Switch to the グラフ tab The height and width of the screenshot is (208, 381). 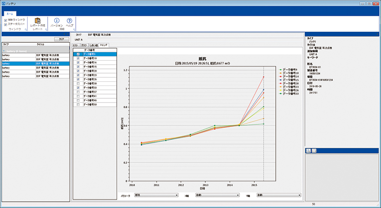[x=83, y=45]
